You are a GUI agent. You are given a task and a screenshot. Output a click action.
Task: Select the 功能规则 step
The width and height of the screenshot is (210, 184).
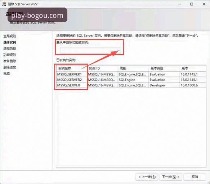(x=10, y=55)
